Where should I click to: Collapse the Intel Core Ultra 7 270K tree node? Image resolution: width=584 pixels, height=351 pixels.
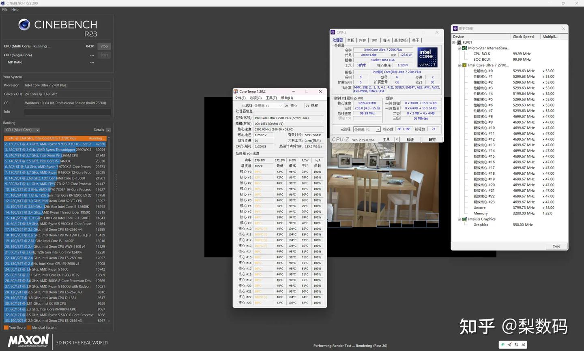click(459, 65)
